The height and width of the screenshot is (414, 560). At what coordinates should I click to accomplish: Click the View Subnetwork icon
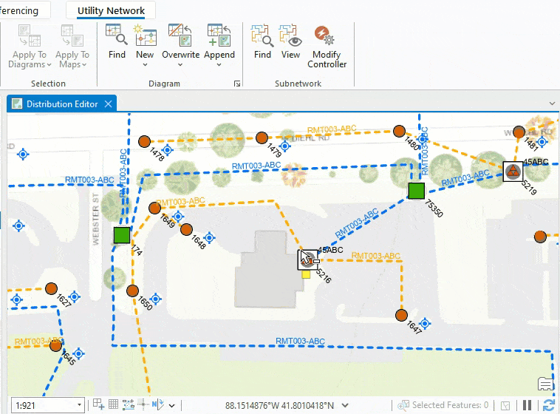(x=290, y=35)
